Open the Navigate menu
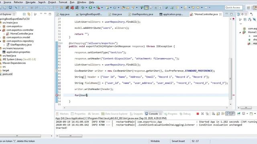 pyautogui.click(x=31, y=2)
